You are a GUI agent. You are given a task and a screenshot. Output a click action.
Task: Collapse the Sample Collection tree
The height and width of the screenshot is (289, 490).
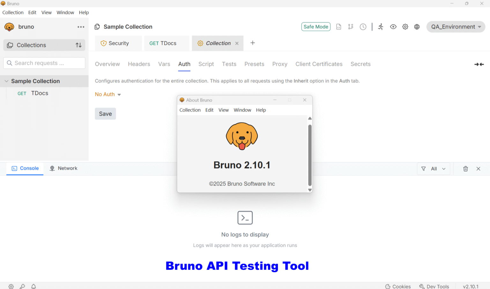coord(7,81)
